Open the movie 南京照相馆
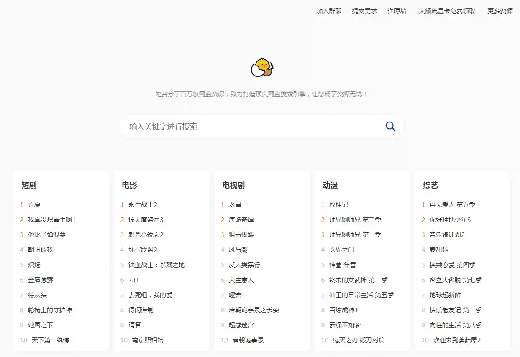 (x=148, y=340)
